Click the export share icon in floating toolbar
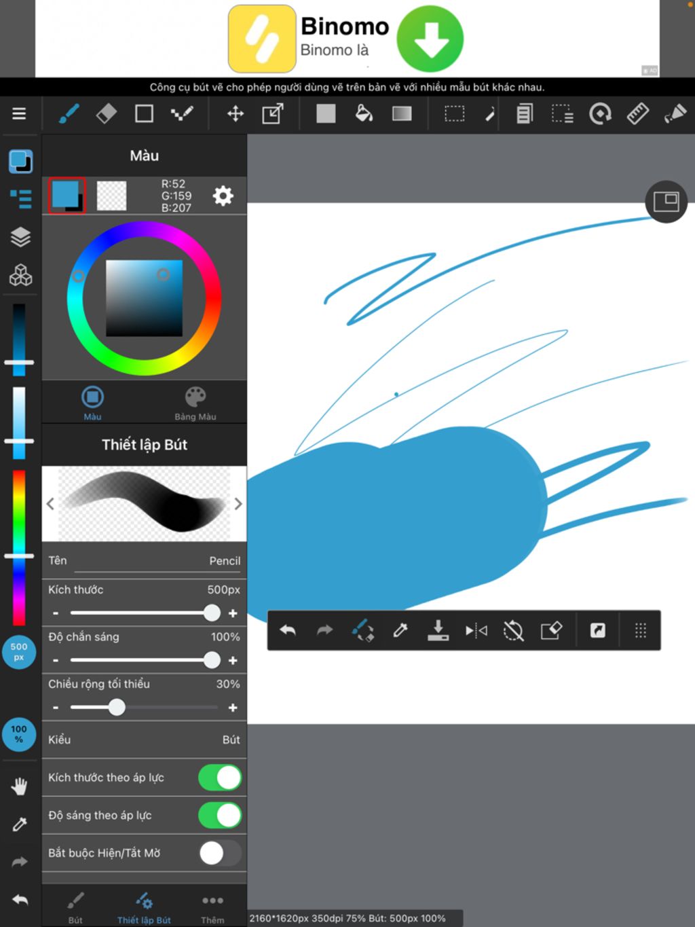 pos(598,631)
